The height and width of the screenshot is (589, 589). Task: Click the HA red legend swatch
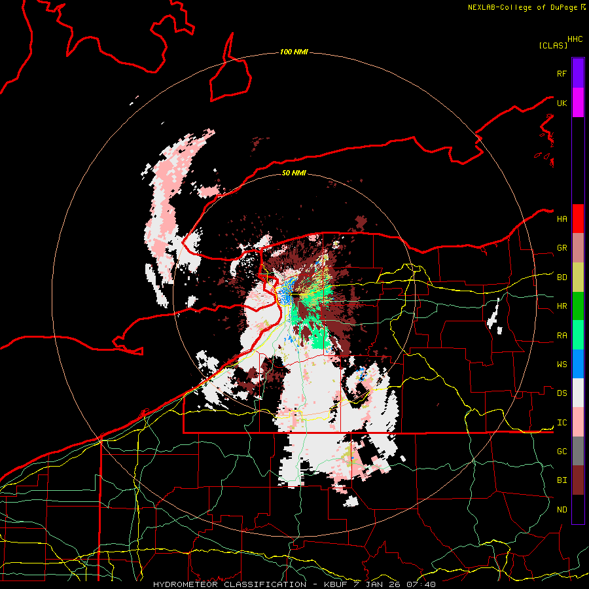pos(578,219)
